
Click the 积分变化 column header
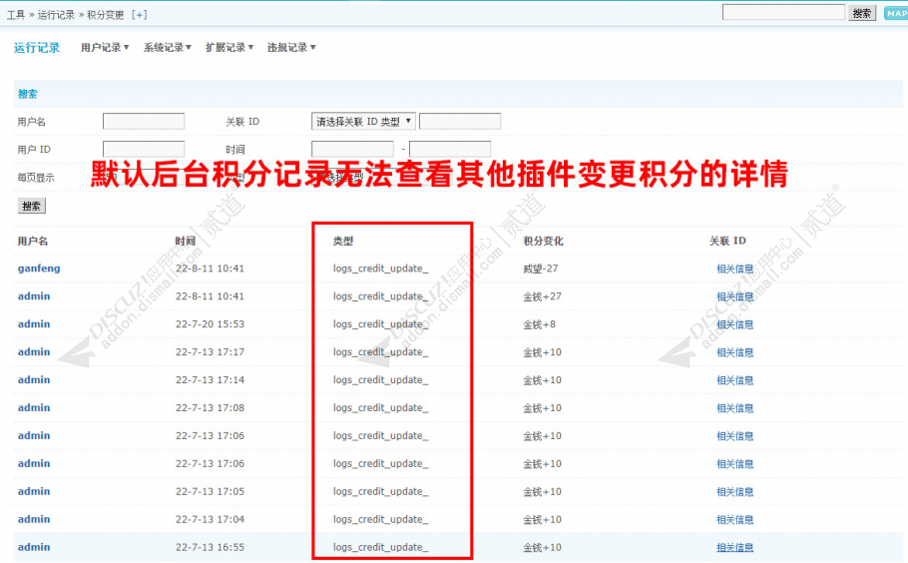point(543,241)
